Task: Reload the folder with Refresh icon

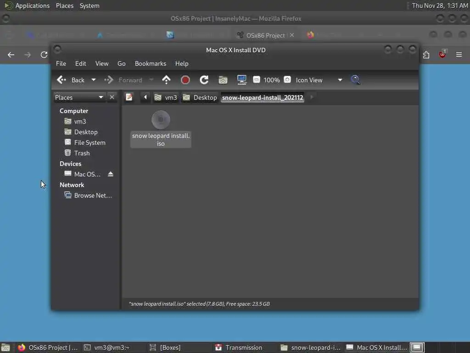Action: coord(204,80)
